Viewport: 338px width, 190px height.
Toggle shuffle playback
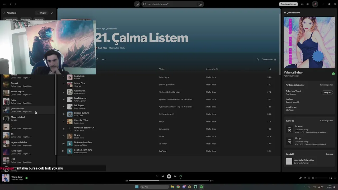(x=157, y=176)
